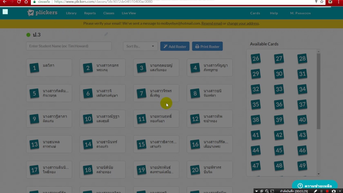Pick available card 28
Image resolution: width=343 pixels, height=193 pixels.
tap(302, 58)
